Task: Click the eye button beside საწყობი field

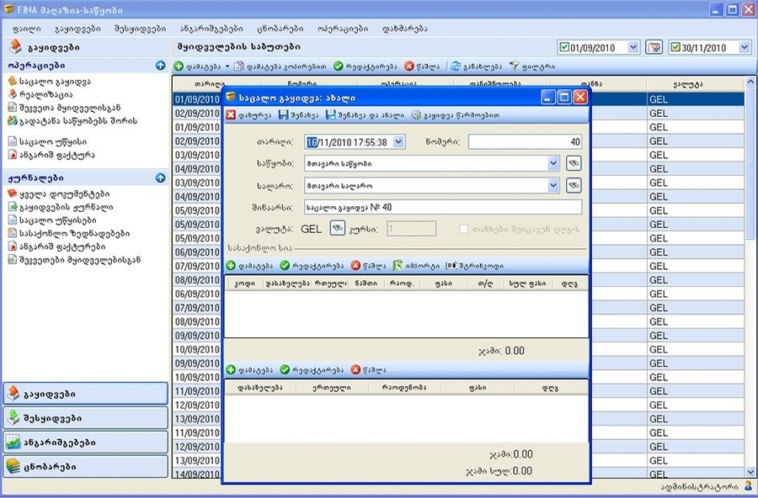Action: point(574,163)
